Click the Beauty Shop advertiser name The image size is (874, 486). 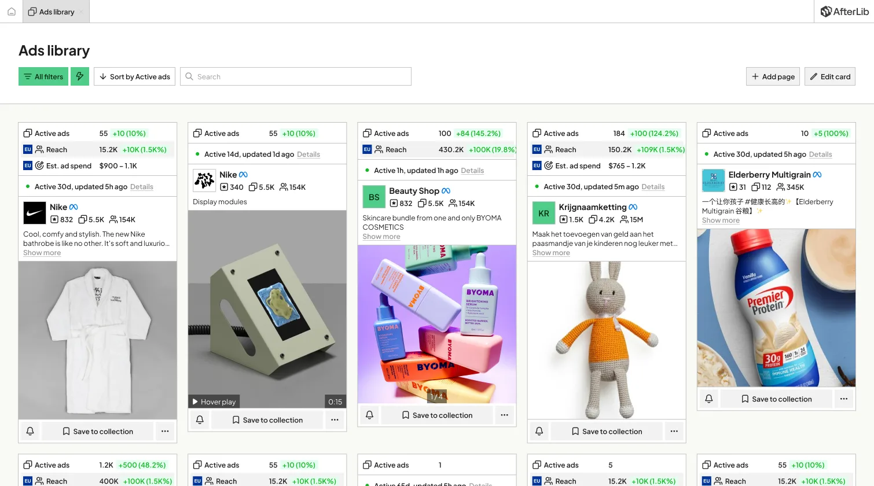(x=414, y=191)
